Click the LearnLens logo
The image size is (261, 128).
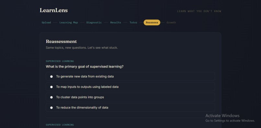(x=54, y=10)
